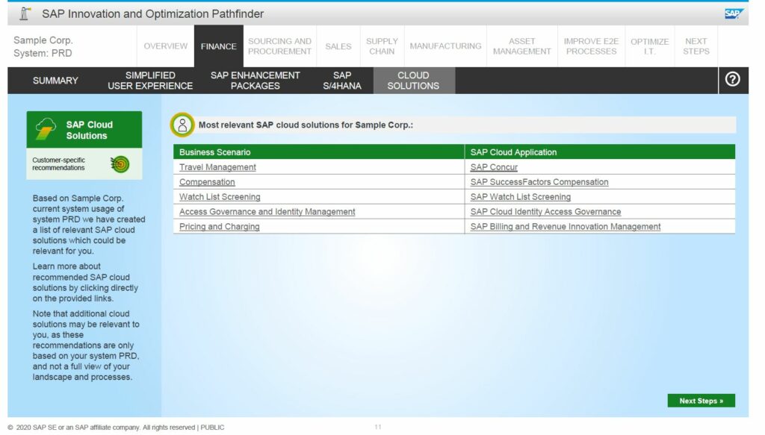Image resolution: width=765 pixels, height=435 pixels.
Task: Open Access Governance and Identity Management link
Action: click(267, 211)
